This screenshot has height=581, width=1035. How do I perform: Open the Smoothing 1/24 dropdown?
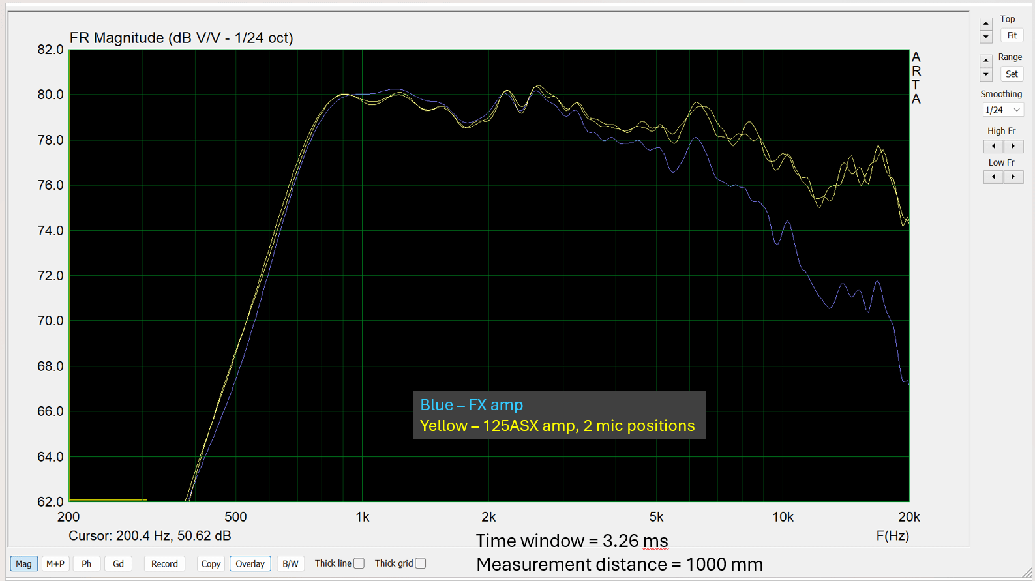[x=1002, y=110]
